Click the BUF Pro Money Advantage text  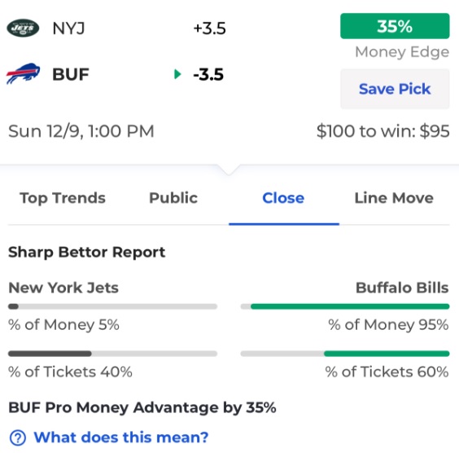142,407
